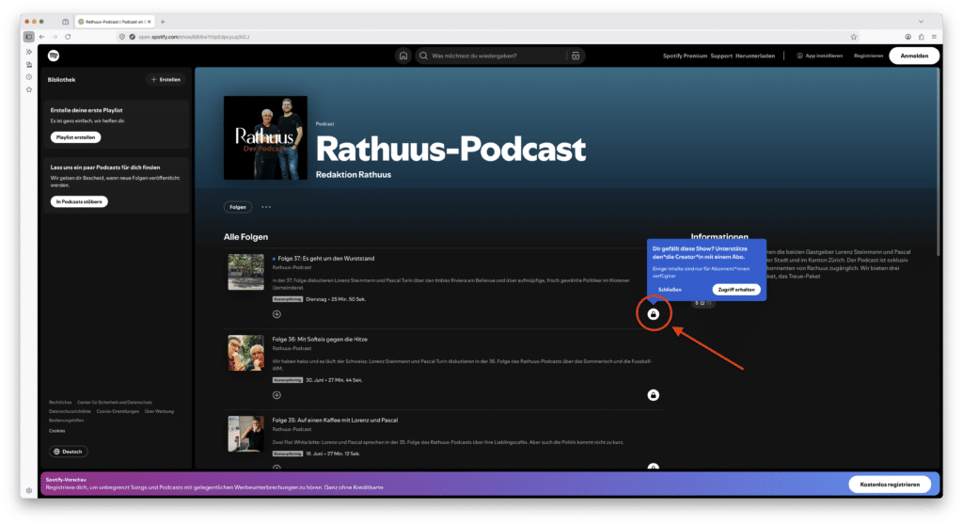Click the main content vertical scrollbar
This screenshot has width=963, height=525.
point(938,163)
